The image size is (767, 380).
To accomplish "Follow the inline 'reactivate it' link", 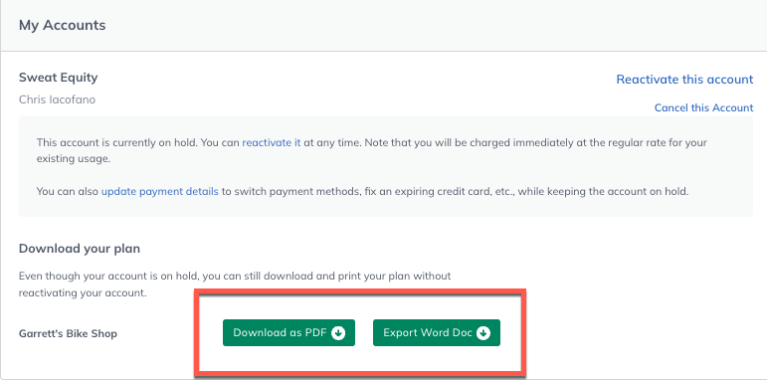I will 271,143.
